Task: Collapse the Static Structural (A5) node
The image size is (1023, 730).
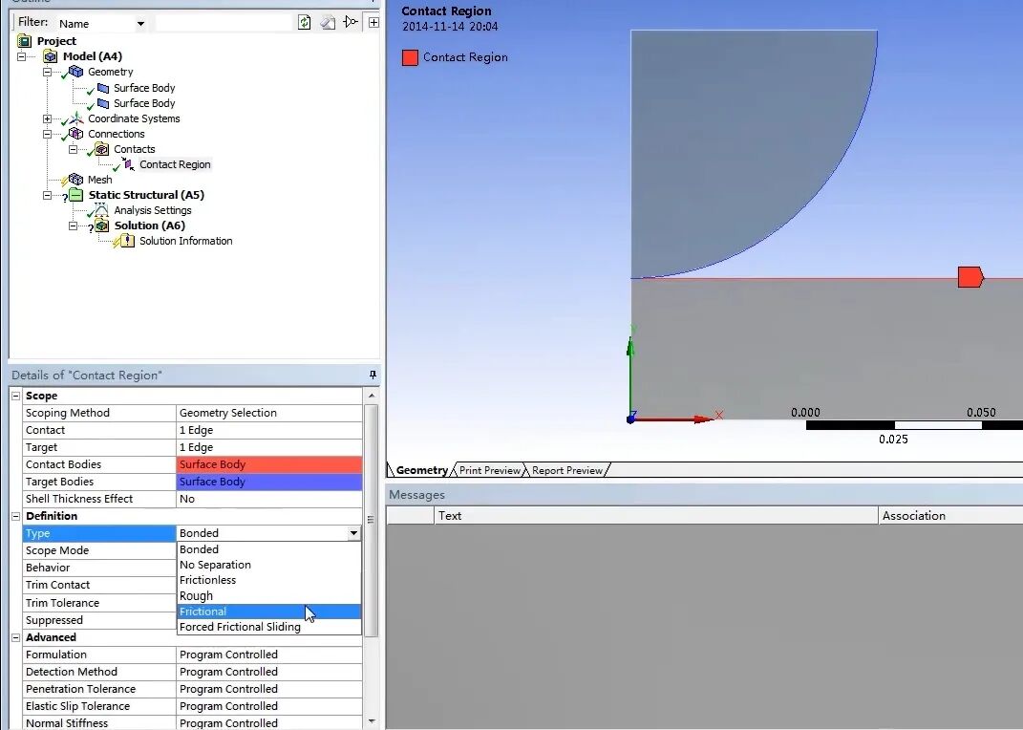Action: [47, 195]
